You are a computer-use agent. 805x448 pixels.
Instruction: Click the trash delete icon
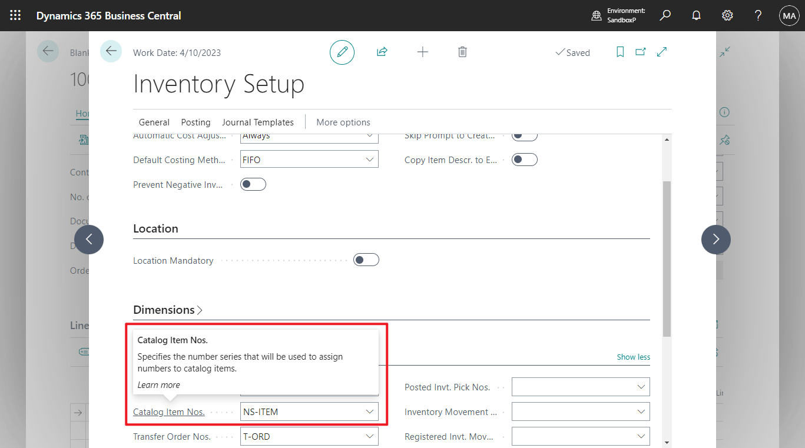pos(462,52)
